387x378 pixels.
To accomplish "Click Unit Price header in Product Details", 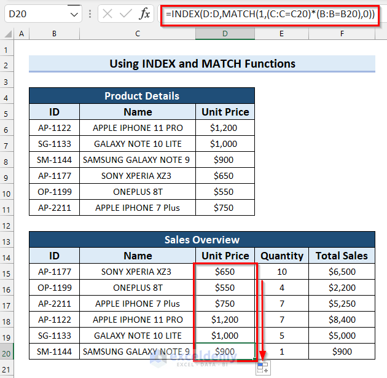I will click(225, 112).
